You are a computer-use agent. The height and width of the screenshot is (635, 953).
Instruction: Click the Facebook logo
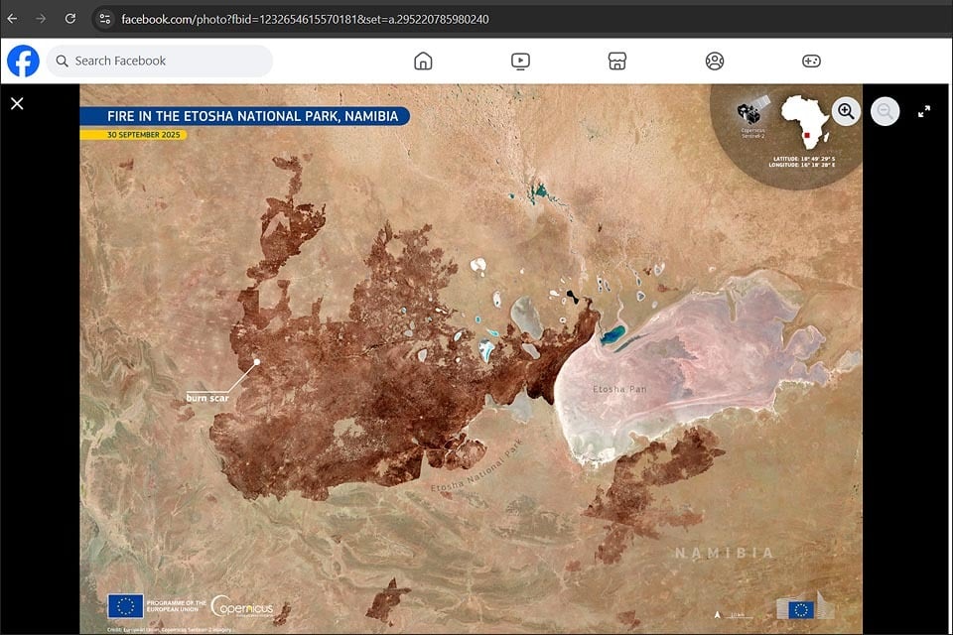pyautogui.click(x=23, y=61)
